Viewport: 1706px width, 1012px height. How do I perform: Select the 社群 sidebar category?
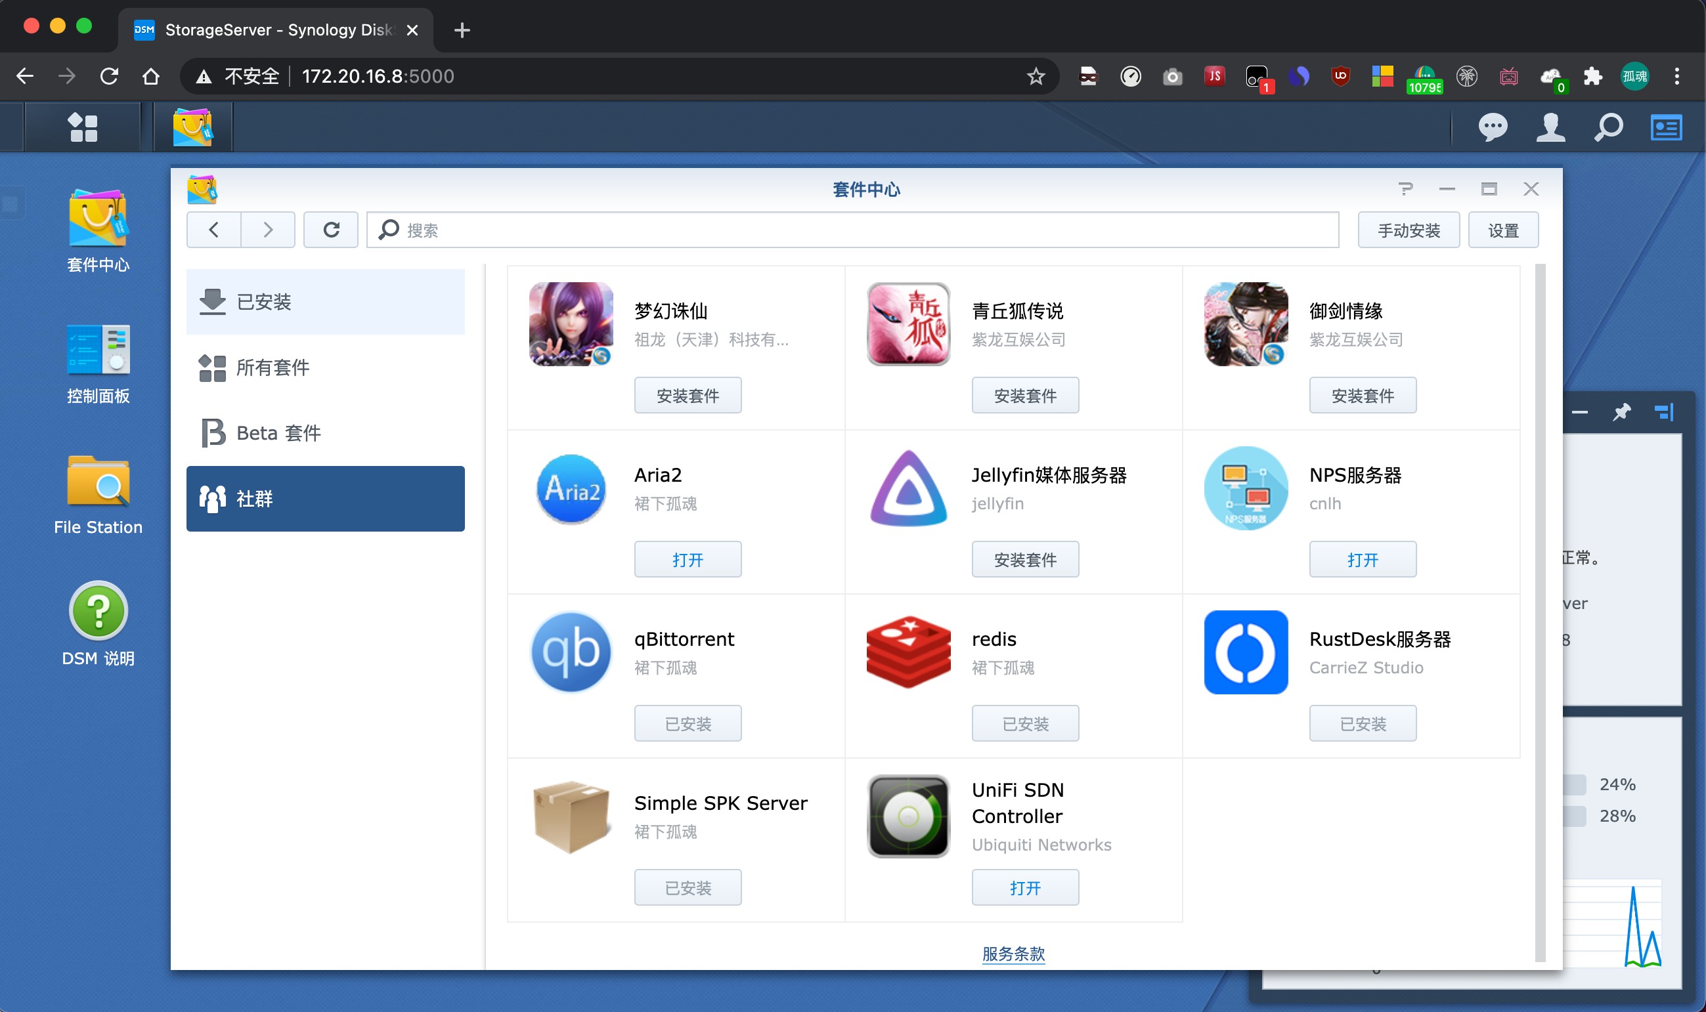tap(326, 499)
